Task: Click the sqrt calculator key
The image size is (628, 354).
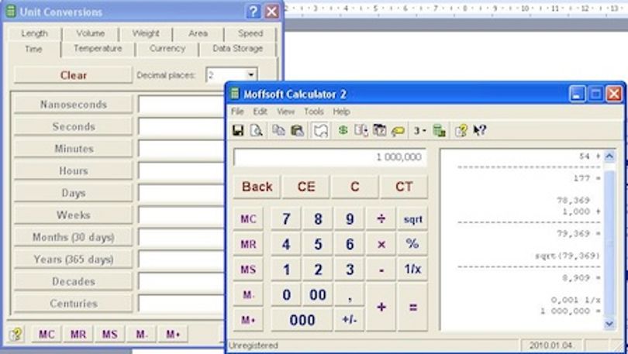Action: (413, 219)
